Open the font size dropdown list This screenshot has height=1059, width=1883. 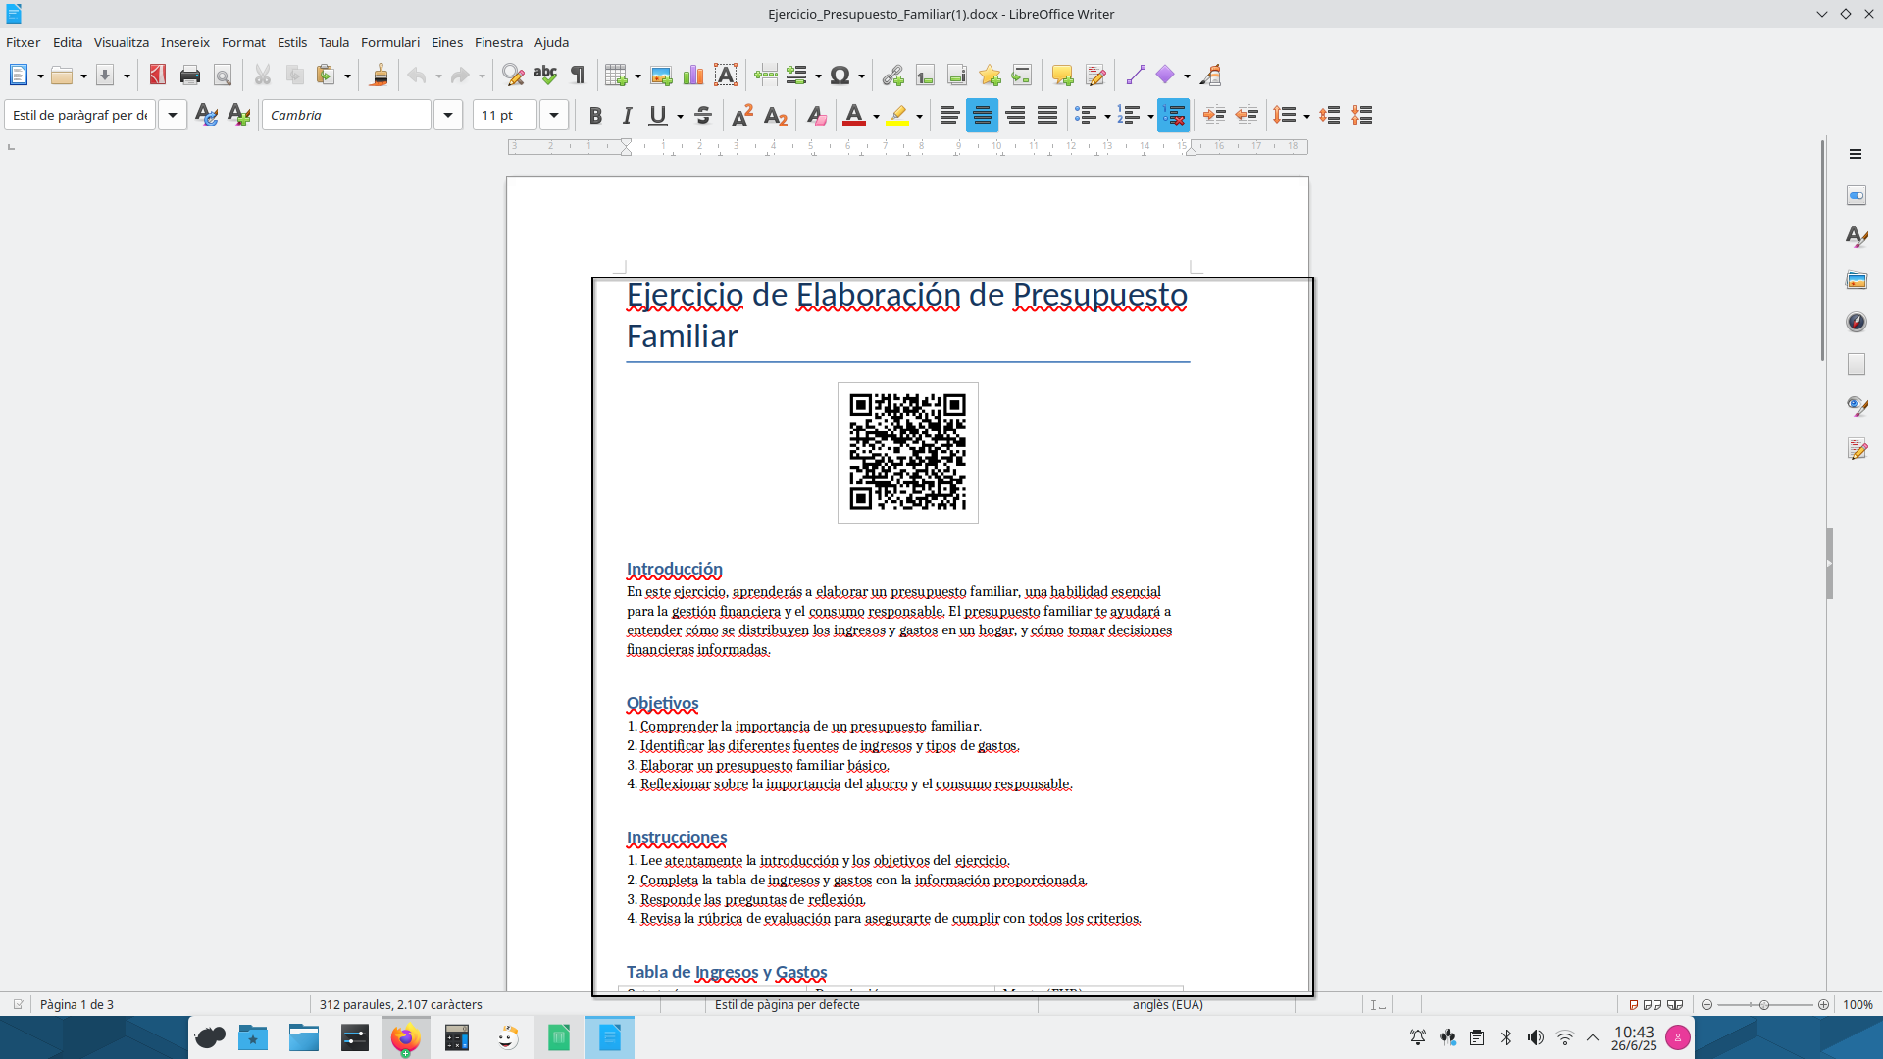[554, 116]
